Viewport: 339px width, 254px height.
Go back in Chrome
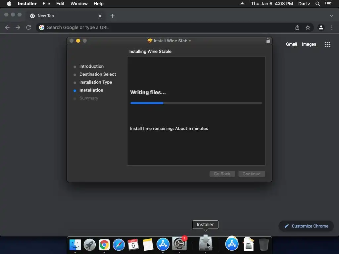[x=7, y=27]
